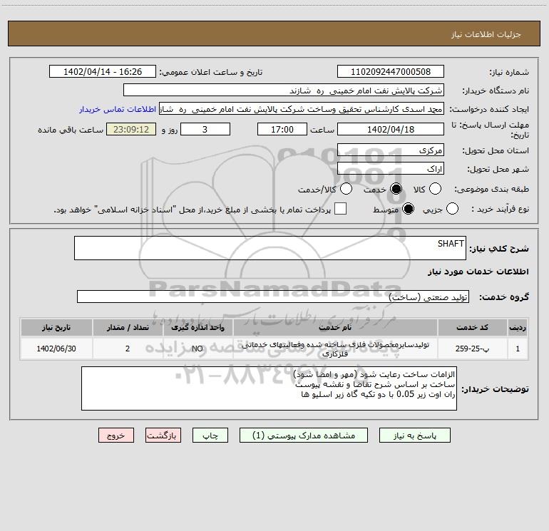Choose the جزیی purchase process option
This screenshot has height=531, width=549.
(452, 209)
